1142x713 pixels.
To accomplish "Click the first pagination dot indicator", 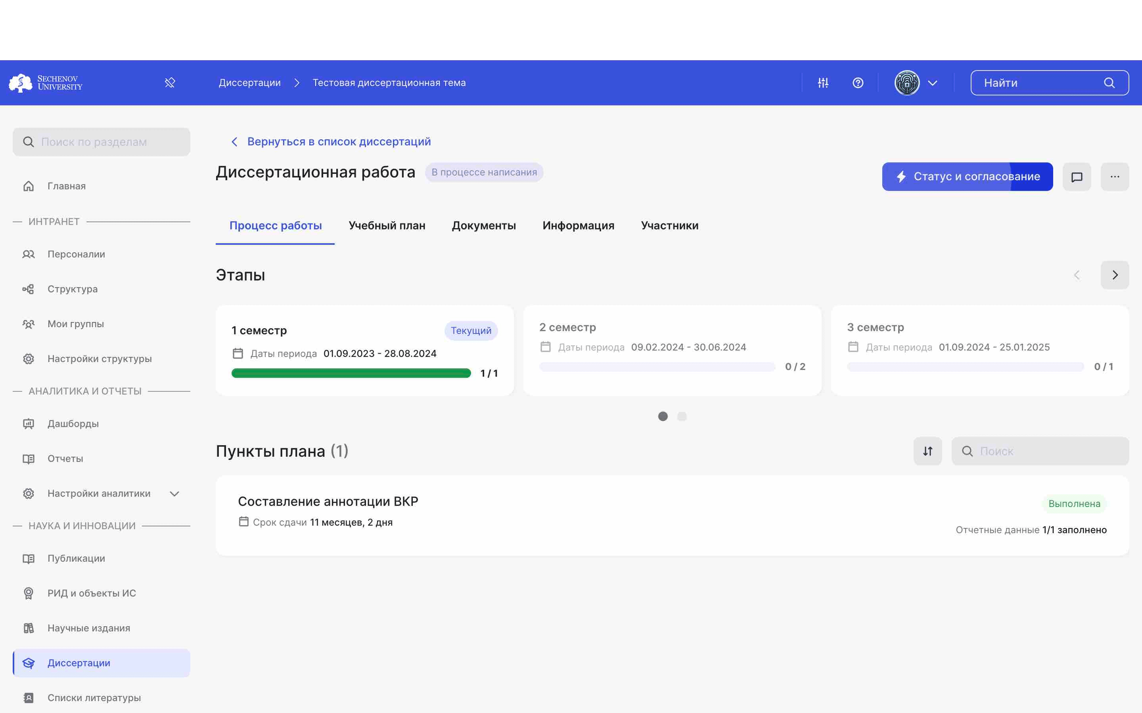I will click(663, 416).
